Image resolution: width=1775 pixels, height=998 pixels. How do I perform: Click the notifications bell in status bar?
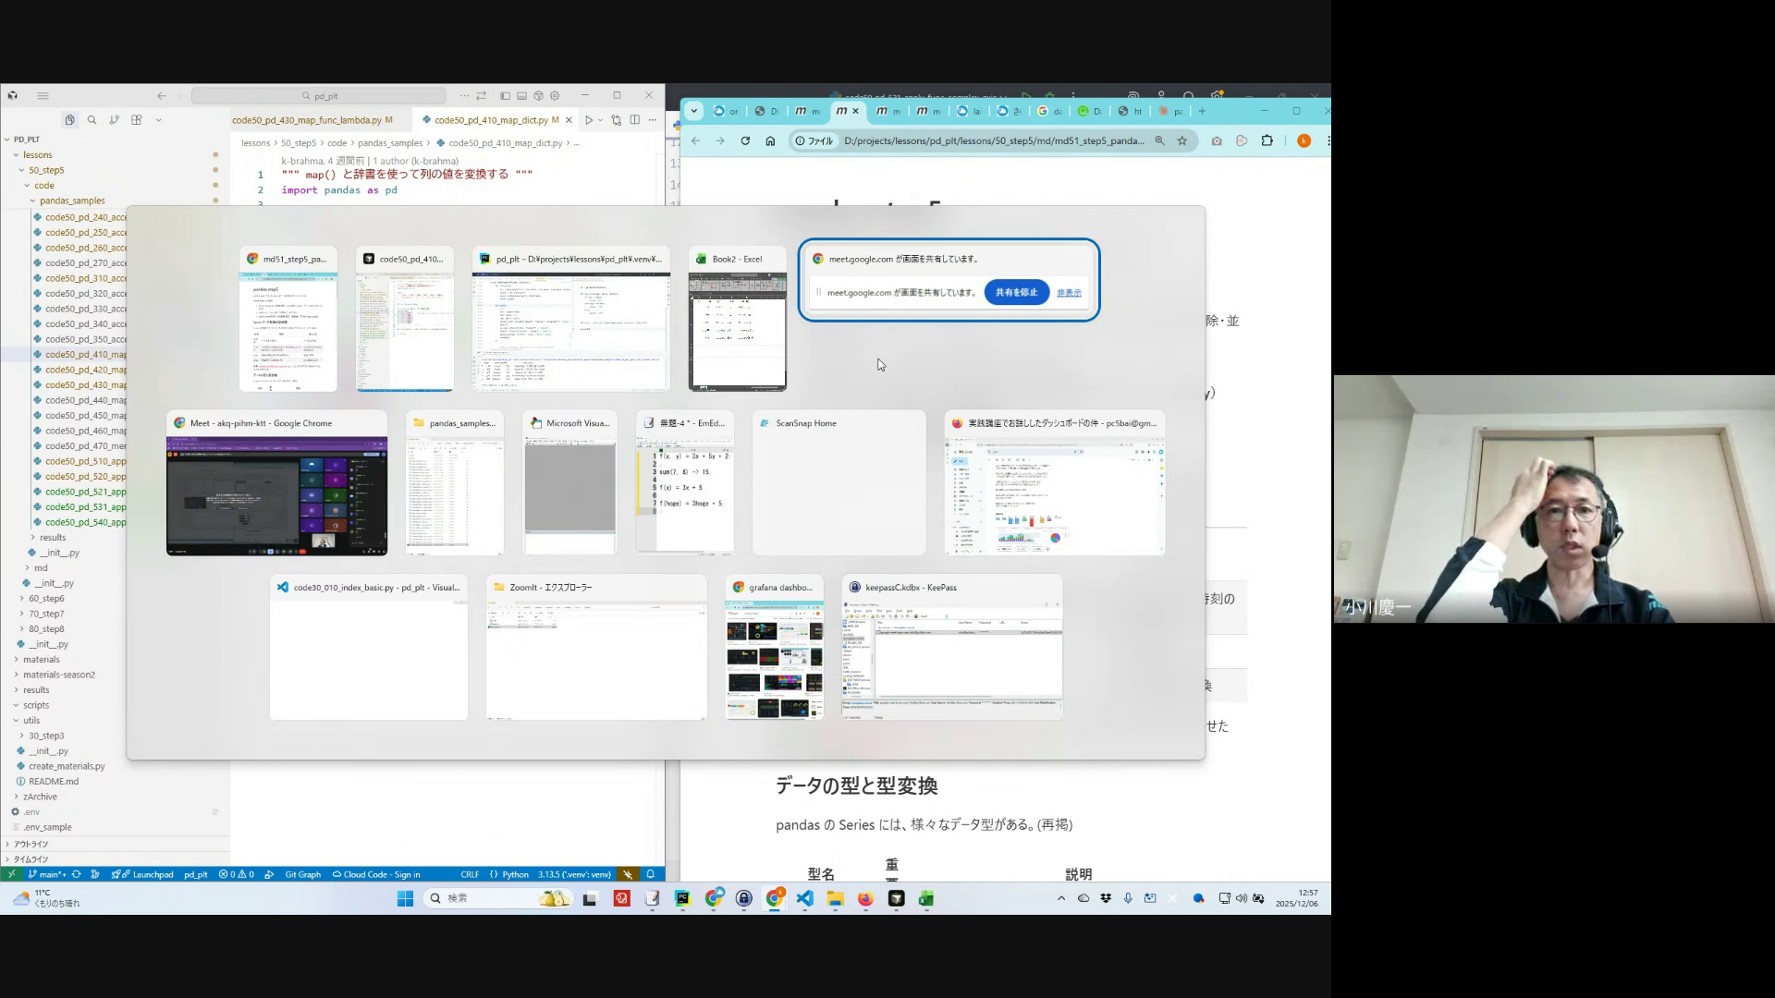click(651, 874)
